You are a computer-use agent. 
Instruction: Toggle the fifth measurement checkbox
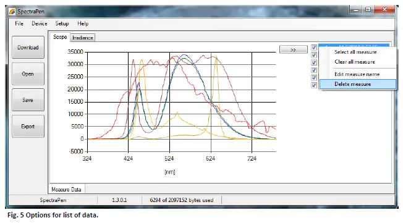(x=314, y=78)
